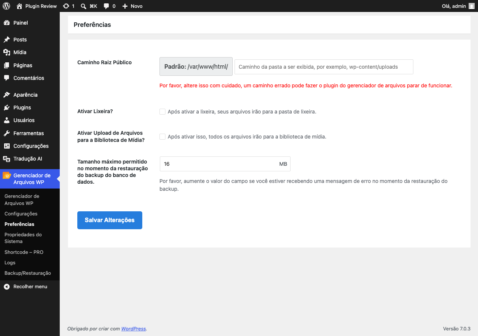Click the Recolher menu arrow icon
The image size is (478, 336).
(x=7, y=287)
